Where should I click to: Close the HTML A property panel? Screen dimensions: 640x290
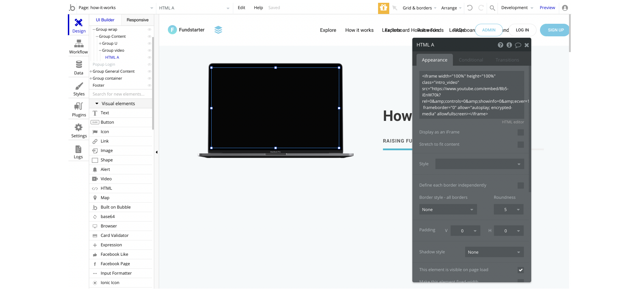(527, 45)
